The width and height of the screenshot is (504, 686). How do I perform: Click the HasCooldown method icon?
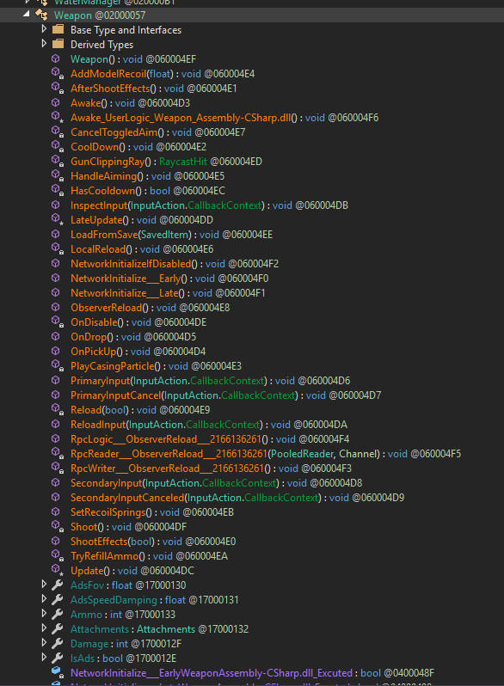pyautogui.click(x=58, y=190)
